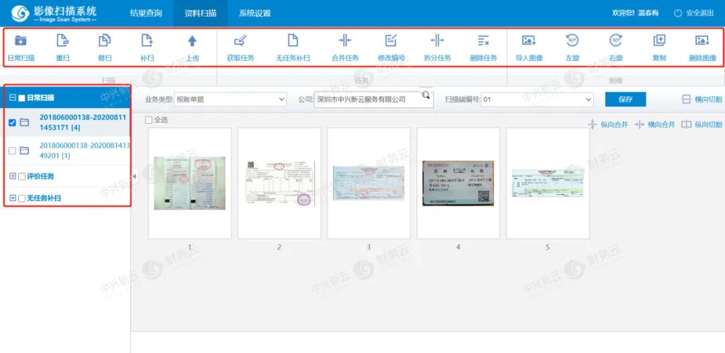
Task: Click the company search magnifier icon
Action: (426, 95)
